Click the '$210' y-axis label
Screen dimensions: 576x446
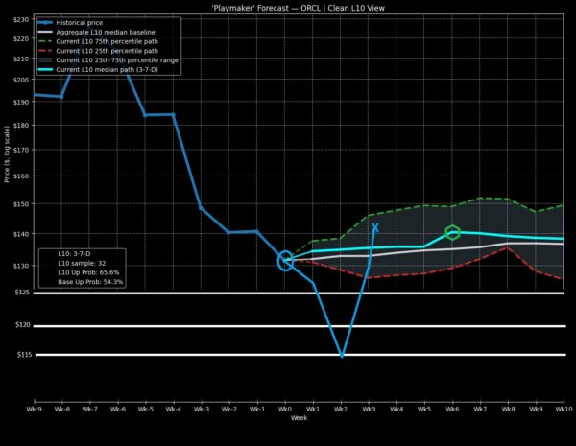(x=21, y=59)
